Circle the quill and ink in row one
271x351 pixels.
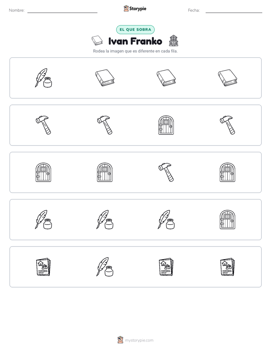pyautogui.click(x=43, y=78)
